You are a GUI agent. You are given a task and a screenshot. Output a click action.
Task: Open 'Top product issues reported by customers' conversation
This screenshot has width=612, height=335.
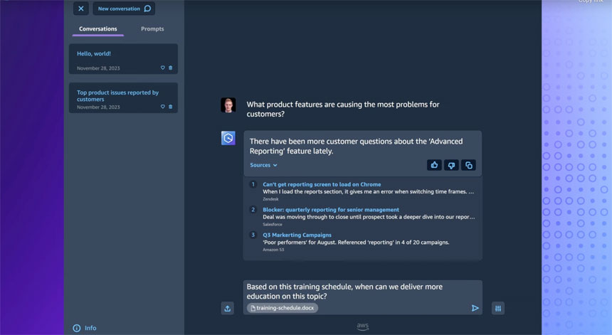[x=123, y=98]
